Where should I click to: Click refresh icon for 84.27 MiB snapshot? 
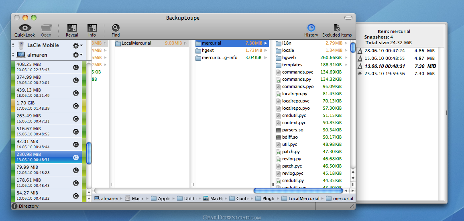point(76,196)
